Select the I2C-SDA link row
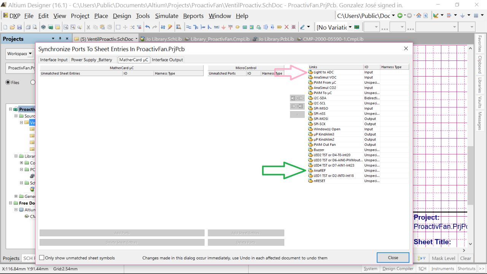 point(358,98)
